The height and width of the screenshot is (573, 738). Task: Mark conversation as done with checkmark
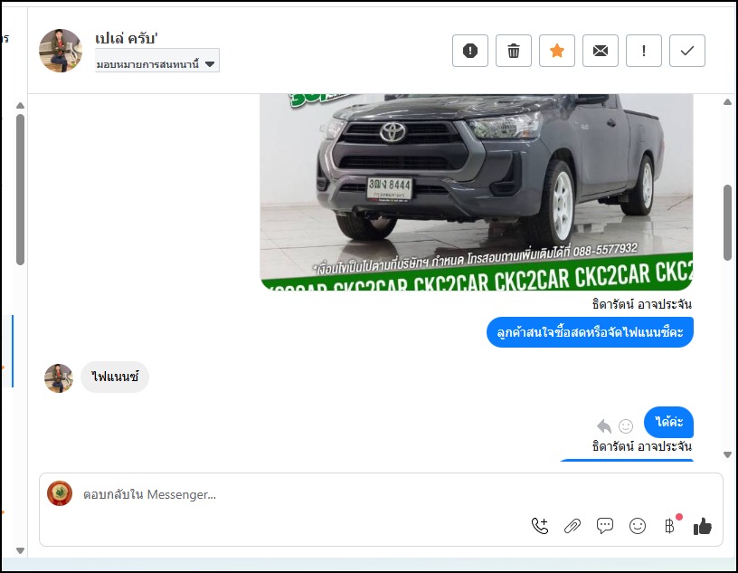pos(686,51)
